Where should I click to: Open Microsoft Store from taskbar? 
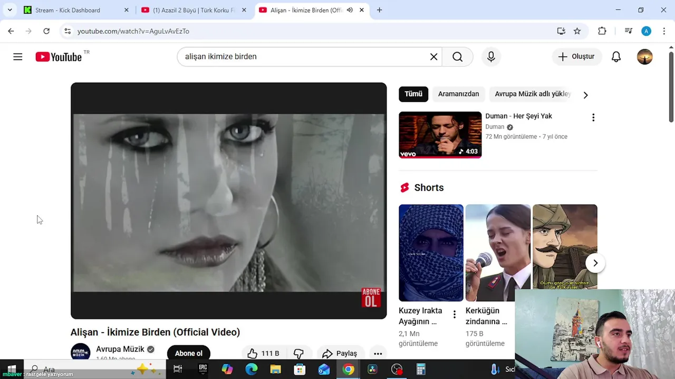[300, 369]
